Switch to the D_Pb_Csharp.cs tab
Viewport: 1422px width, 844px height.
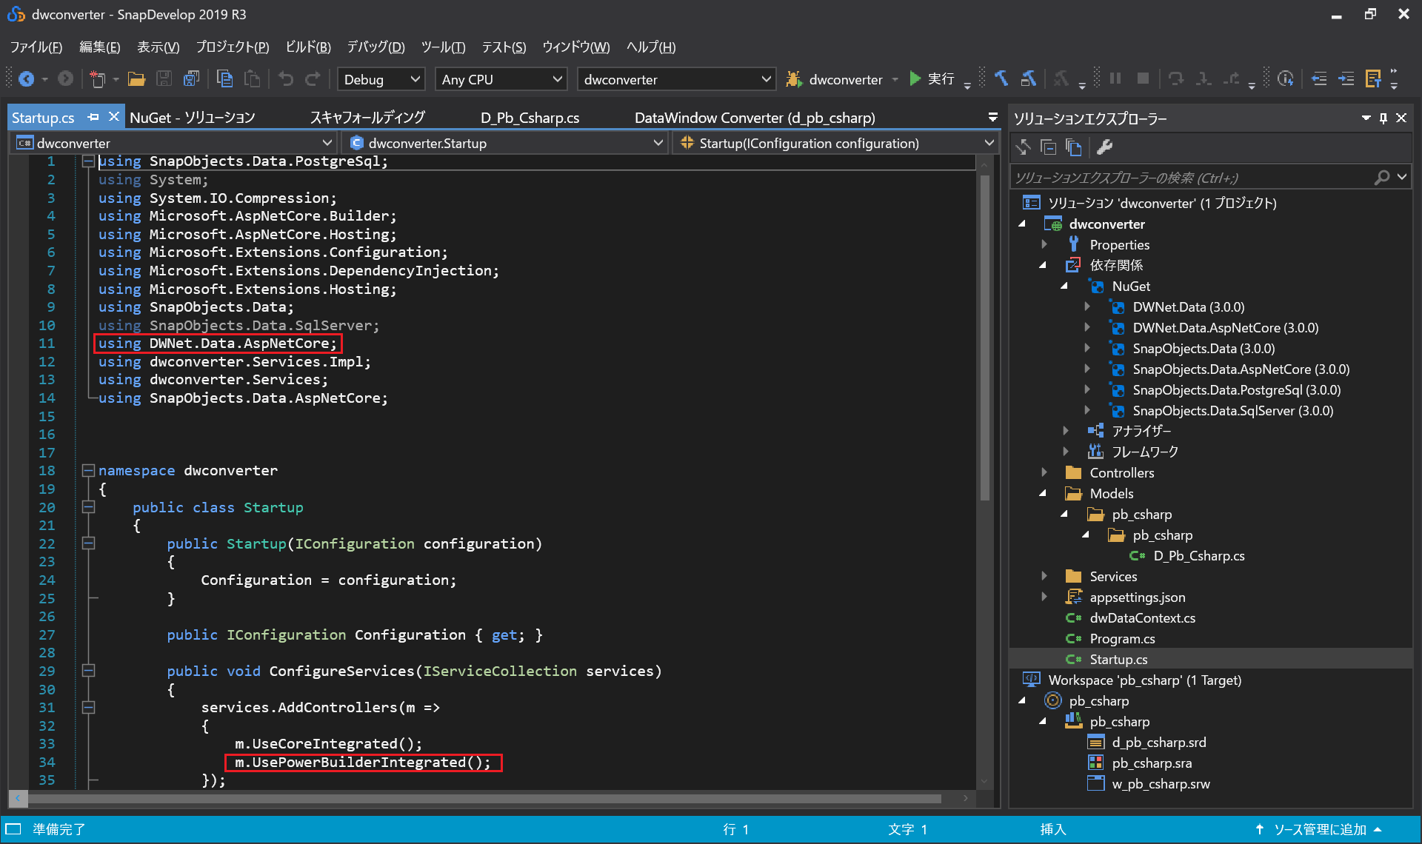click(530, 118)
